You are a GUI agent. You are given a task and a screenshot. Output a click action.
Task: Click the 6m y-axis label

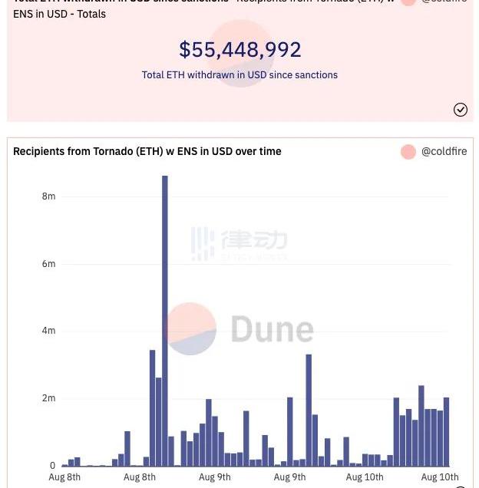[x=48, y=264]
